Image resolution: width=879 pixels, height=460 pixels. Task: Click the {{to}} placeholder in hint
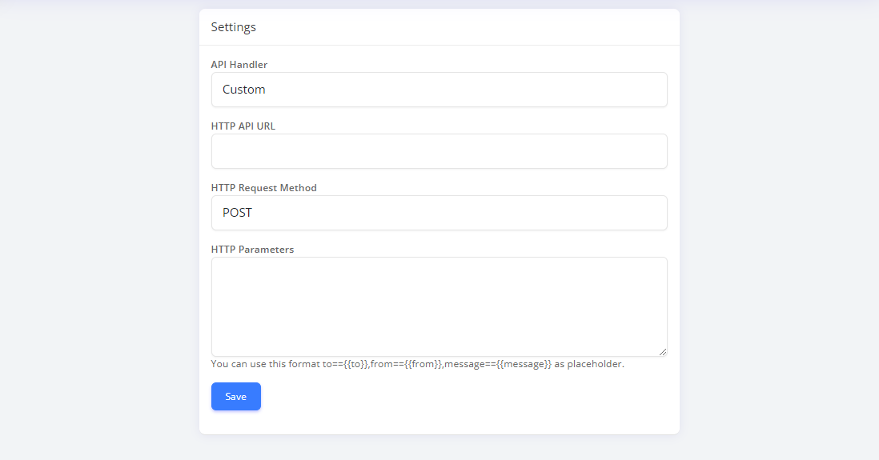click(x=355, y=364)
